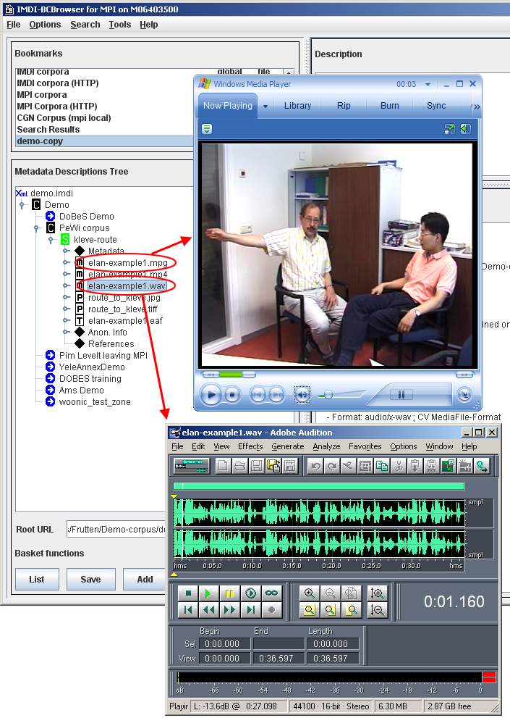Open Generate menu in Audition

(x=288, y=446)
